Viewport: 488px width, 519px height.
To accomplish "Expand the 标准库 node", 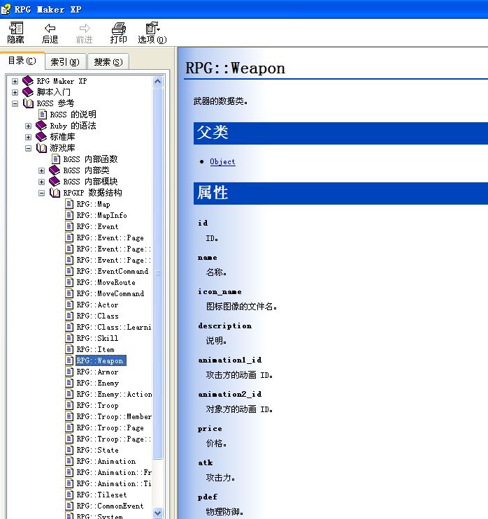I will pyautogui.click(x=28, y=137).
